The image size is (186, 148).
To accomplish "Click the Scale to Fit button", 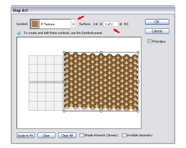I will [x=26, y=135].
